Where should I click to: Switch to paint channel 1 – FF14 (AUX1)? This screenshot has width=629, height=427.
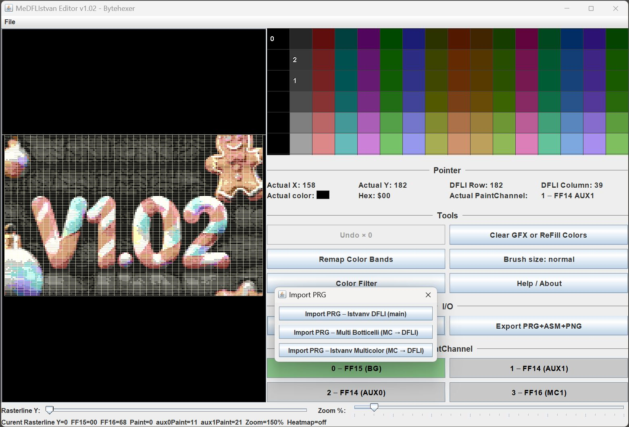[538, 369]
